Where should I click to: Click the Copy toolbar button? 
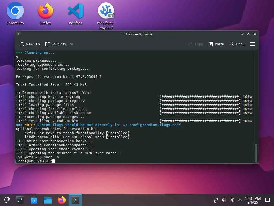196,44
